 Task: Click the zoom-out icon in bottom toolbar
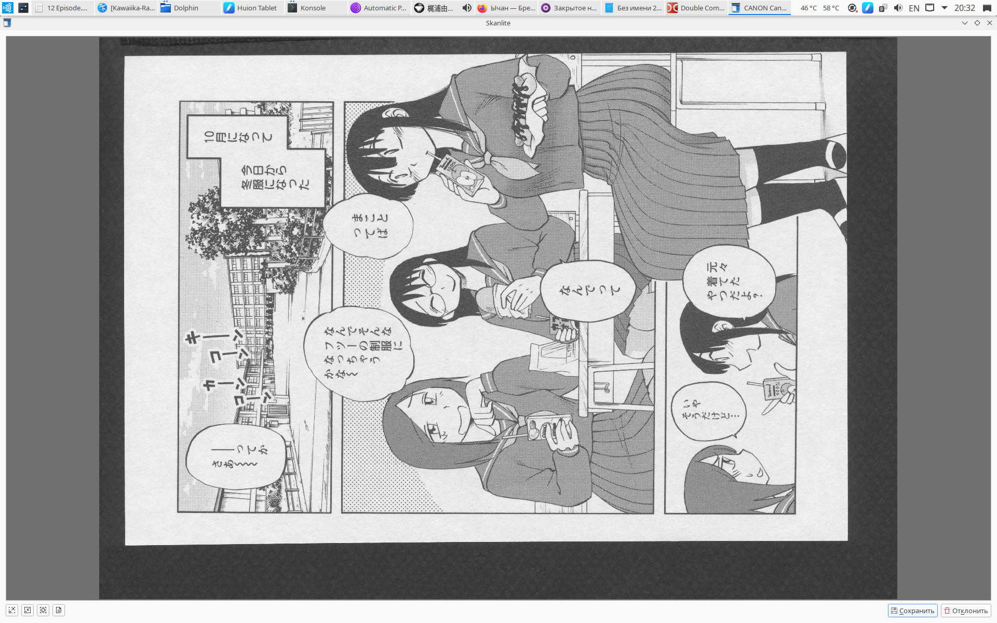28,610
